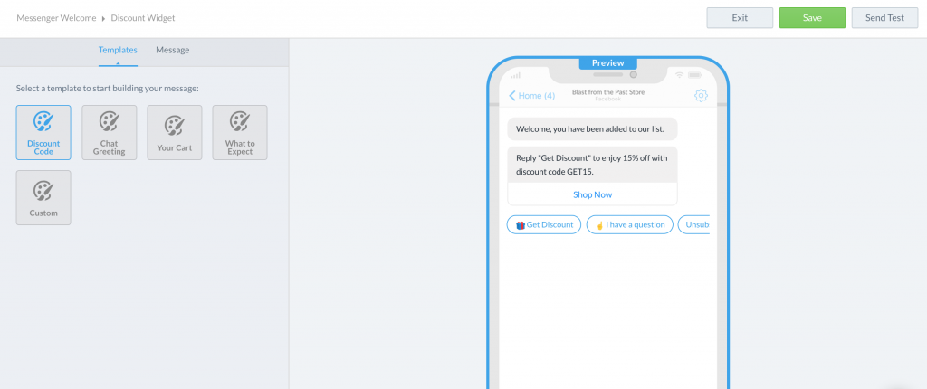927x389 pixels.
Task: Click the Home (4) back chevron
Action: click(x=512, y=95)
